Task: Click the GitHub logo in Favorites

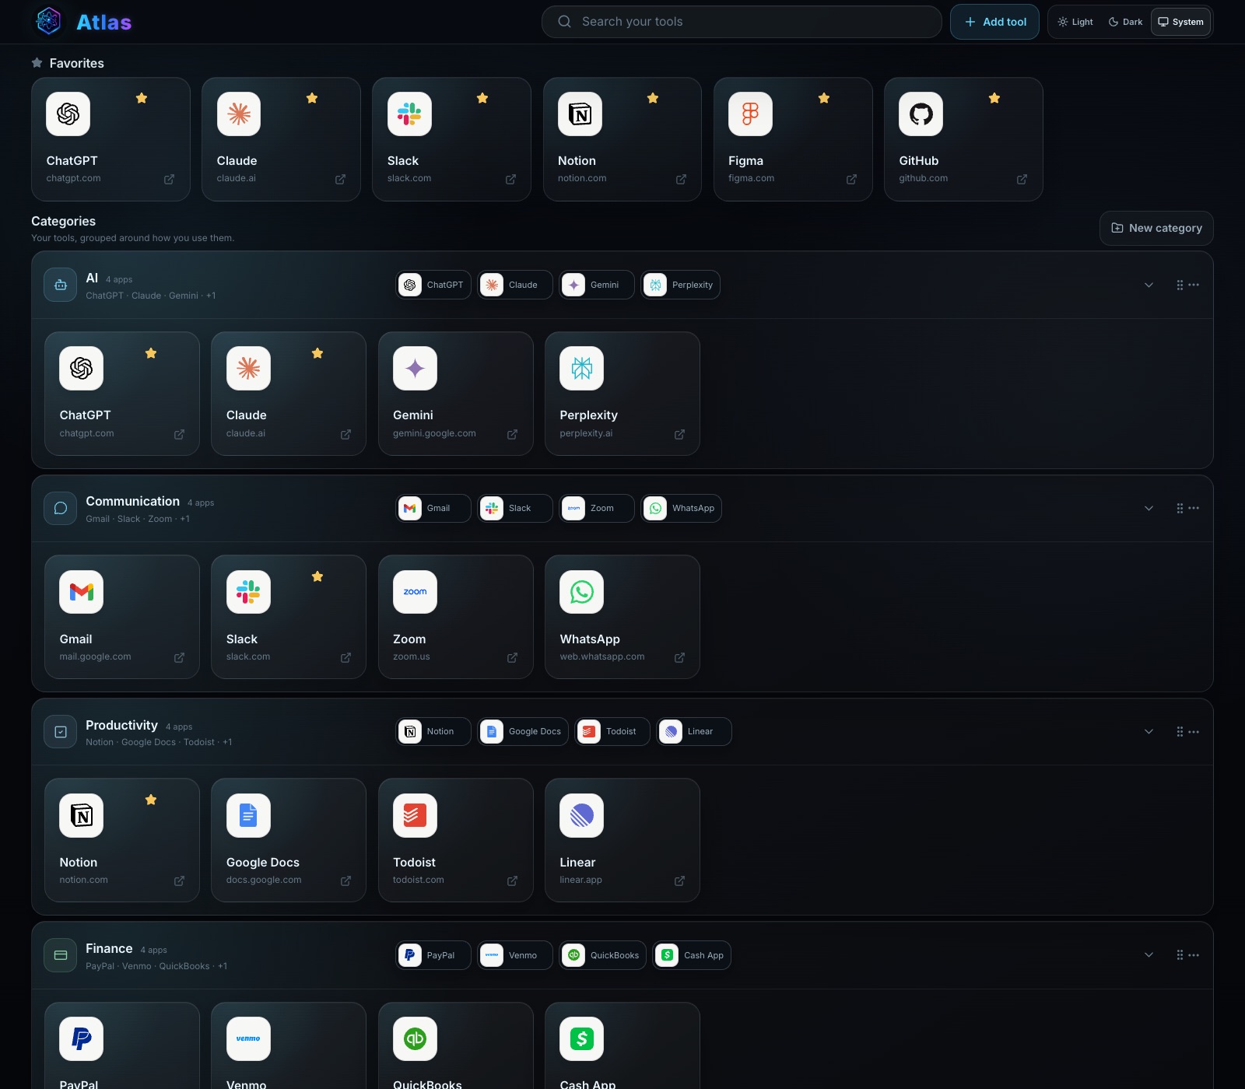Action: click(921, 114)
